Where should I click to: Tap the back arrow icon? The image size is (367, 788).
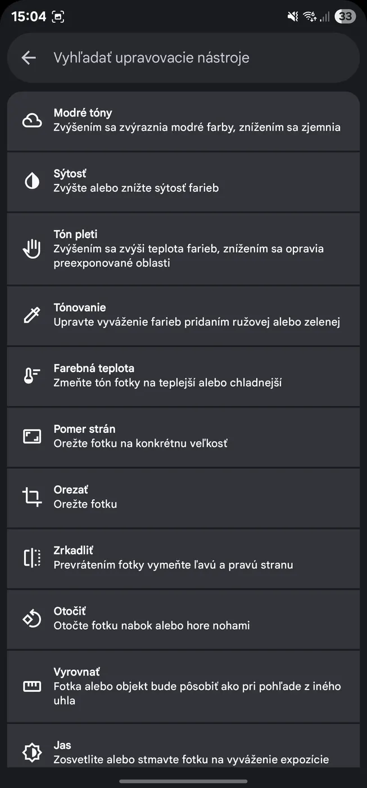(29, 57)
